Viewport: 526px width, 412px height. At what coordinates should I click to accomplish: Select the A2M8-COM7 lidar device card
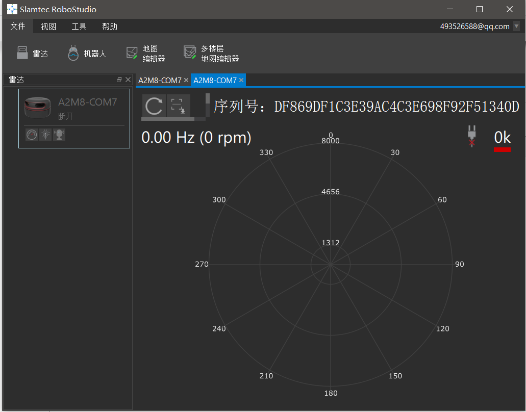[x=74, y=110]
